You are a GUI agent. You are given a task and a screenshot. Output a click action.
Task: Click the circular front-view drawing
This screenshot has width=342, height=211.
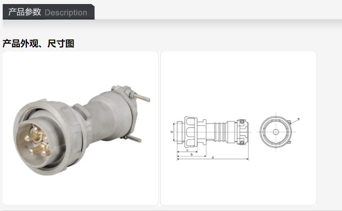coord(276,132)
